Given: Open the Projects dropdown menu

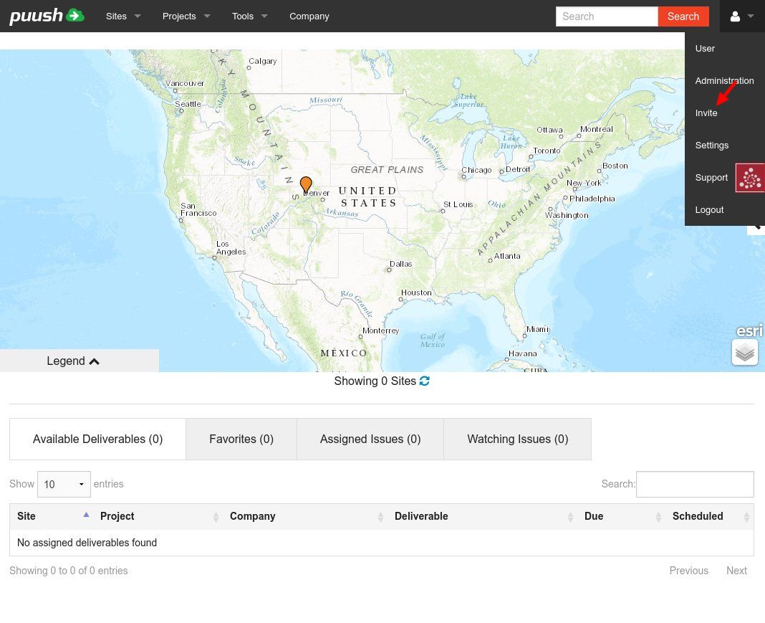Looking at the screenshot, I should (x=186, y=16).
